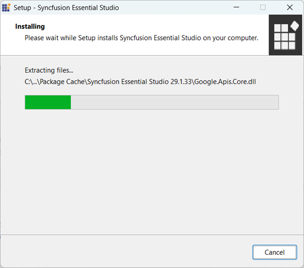Click the "Installing" heading
The width and height of the screenshot is (304, 268).
click(30, 26)
